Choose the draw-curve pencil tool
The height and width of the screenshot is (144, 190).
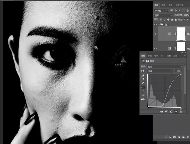[x=143, y=91]
